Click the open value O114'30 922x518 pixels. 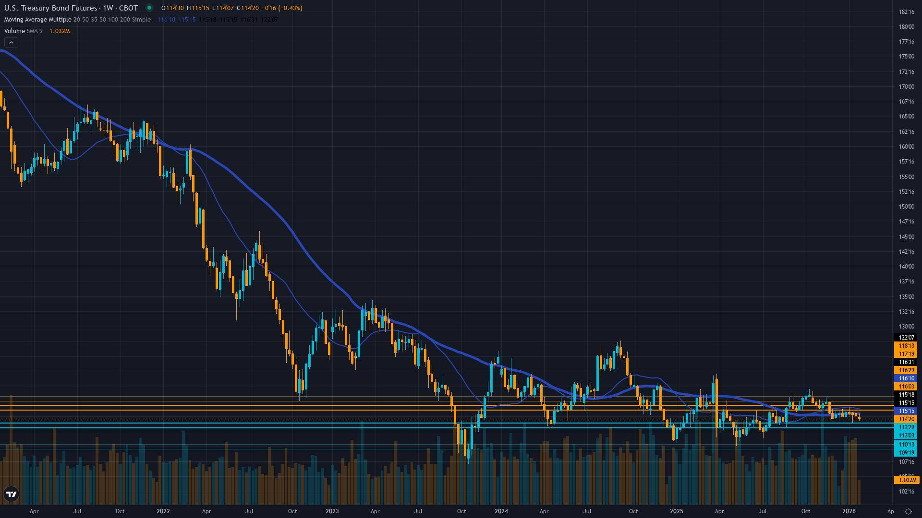tap(173, 8)
